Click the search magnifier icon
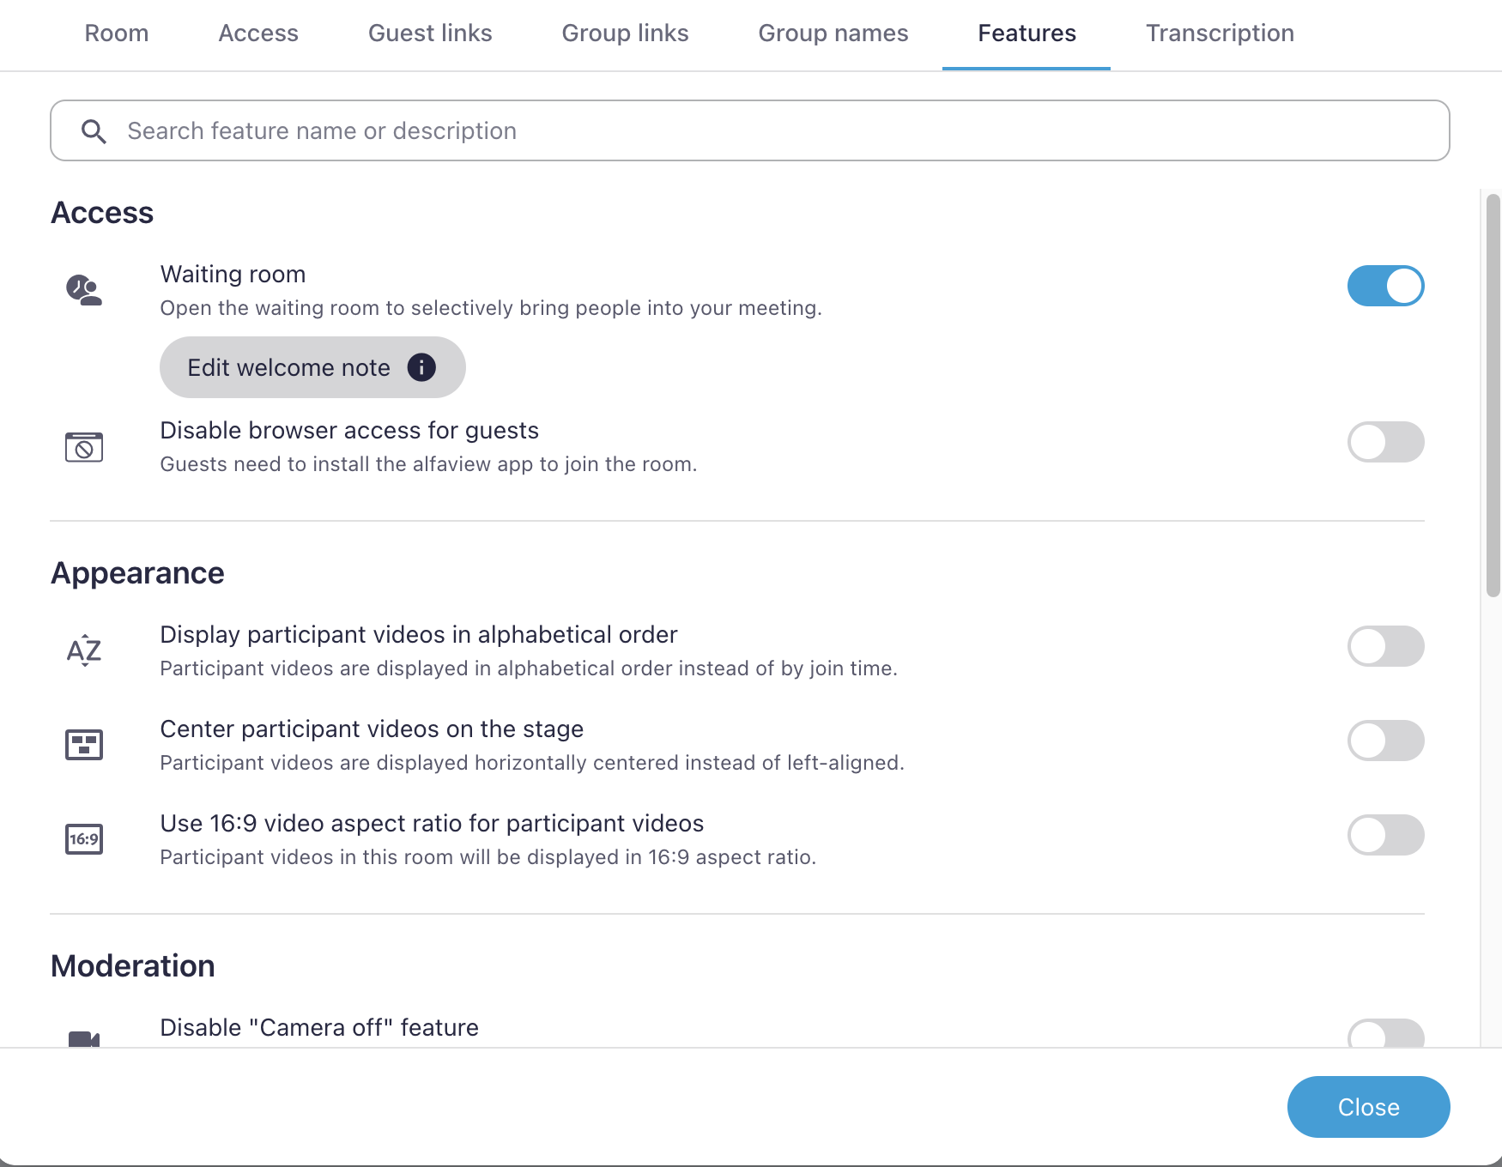 click(94, 131)
